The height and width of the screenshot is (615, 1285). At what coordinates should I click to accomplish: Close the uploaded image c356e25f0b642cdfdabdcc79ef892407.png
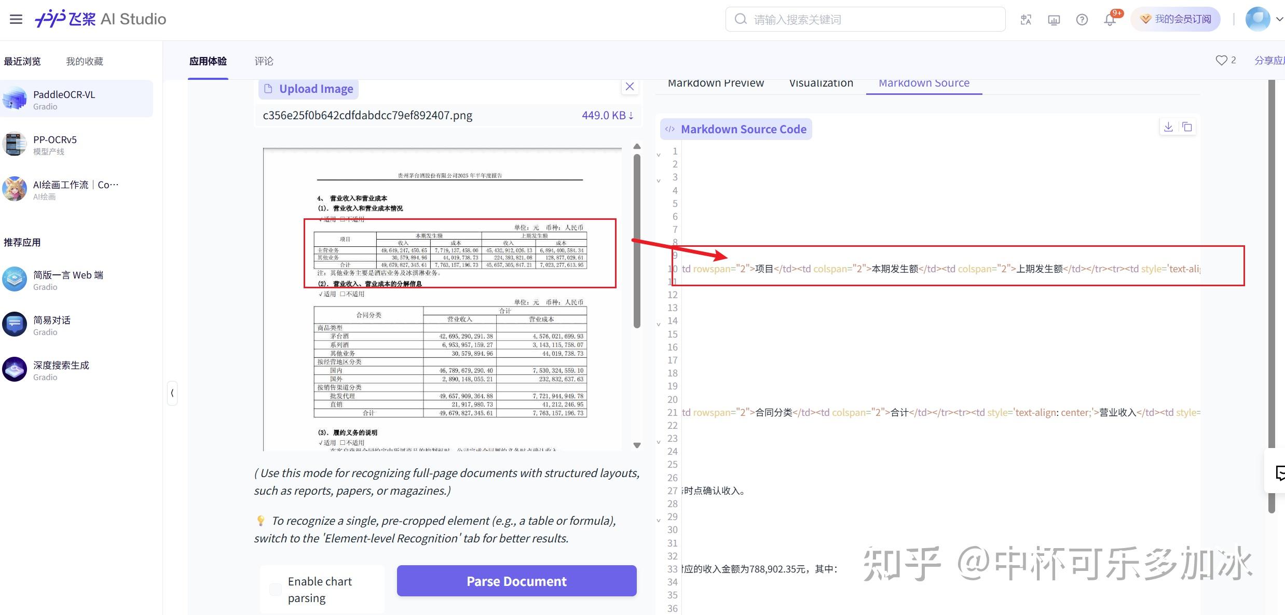tap(630, 86)
